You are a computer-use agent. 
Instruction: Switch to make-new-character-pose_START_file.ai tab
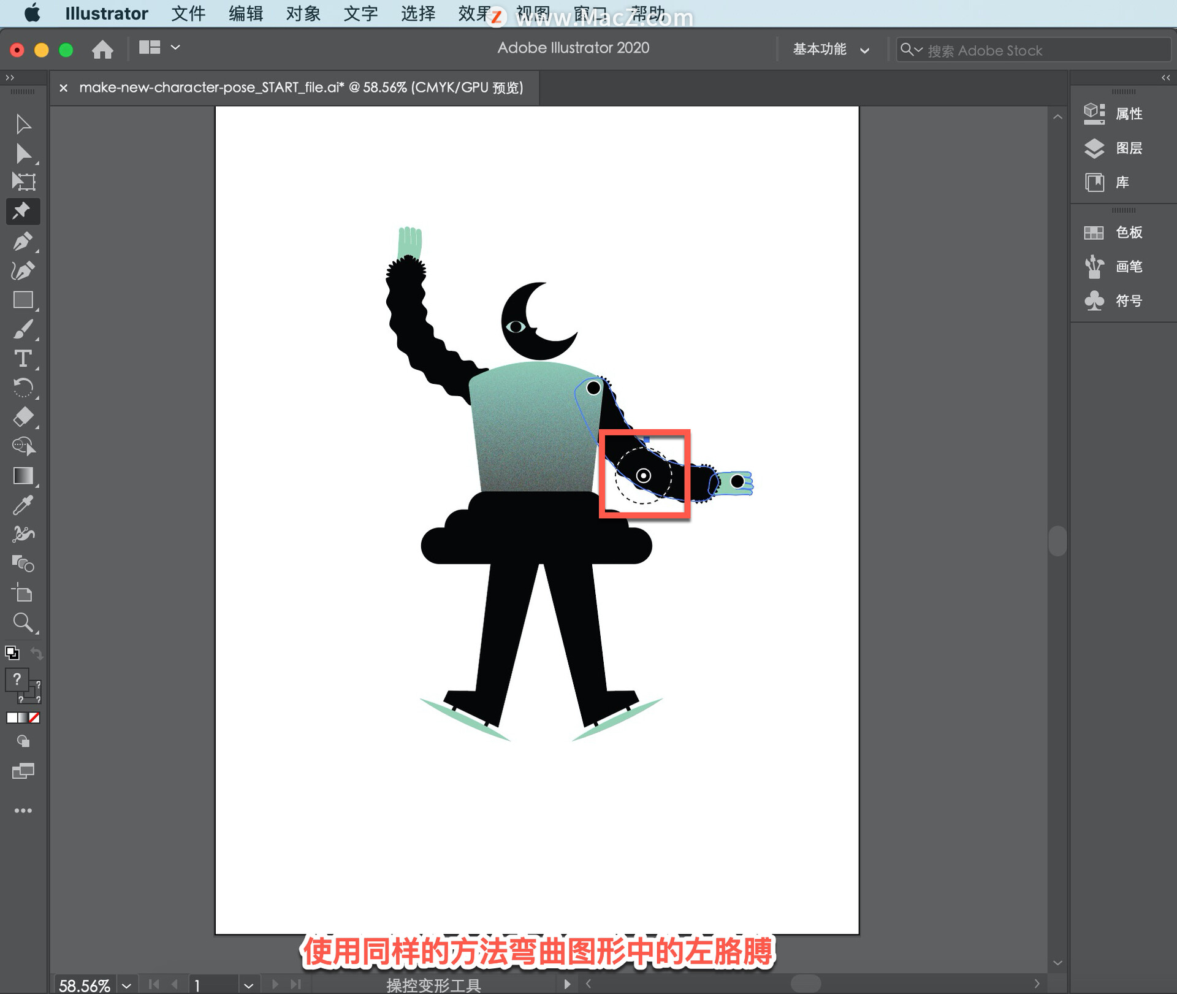301,88
